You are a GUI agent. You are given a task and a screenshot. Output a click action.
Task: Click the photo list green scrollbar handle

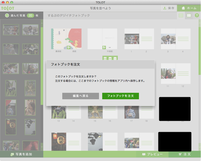[x=42, y=66]
